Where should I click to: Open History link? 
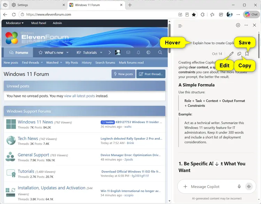87,62
